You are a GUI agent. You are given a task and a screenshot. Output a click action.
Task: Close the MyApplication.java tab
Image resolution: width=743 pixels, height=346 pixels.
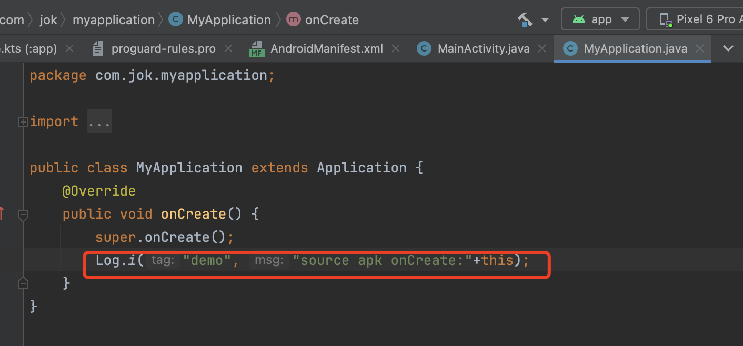coord(699,49)
